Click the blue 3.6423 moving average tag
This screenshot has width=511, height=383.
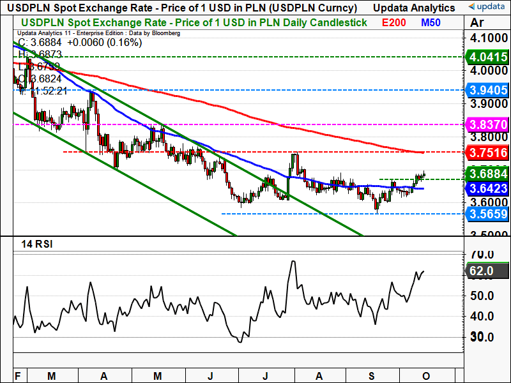click(x=487, y=188)
